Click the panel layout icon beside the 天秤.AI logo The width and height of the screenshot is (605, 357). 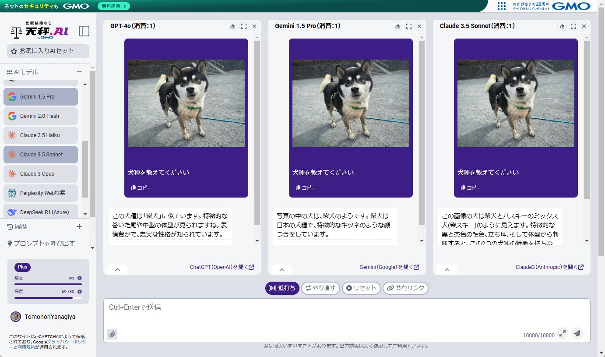click(84, 31)
